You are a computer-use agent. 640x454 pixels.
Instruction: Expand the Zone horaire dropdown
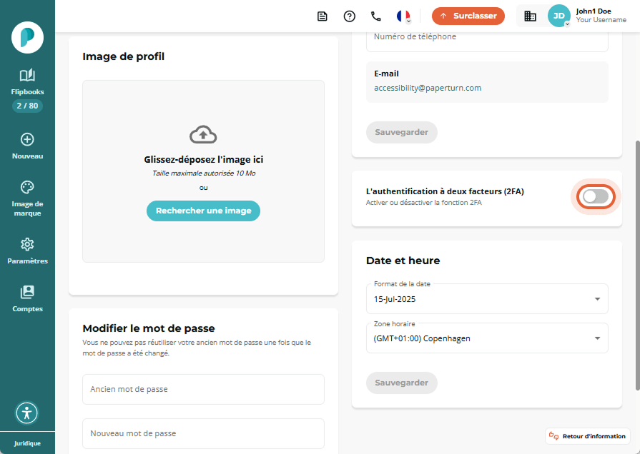487,338
